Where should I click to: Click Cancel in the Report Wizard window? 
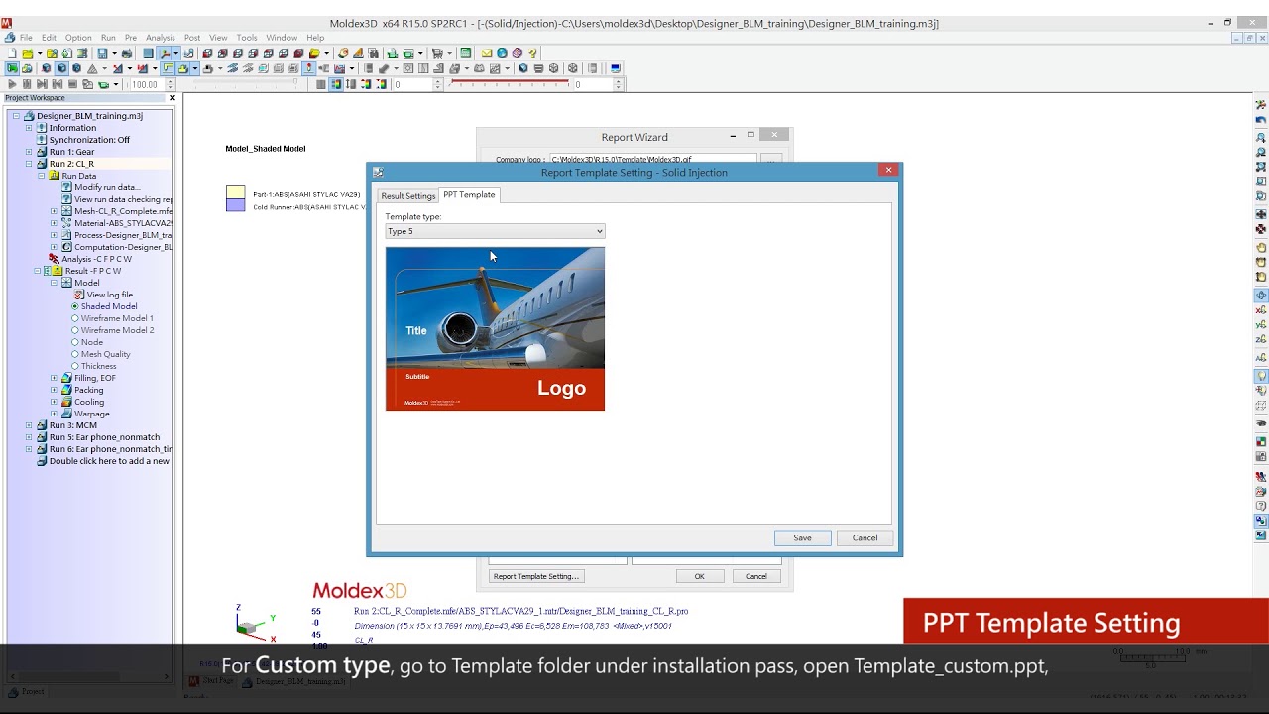[x=755, y=576]
